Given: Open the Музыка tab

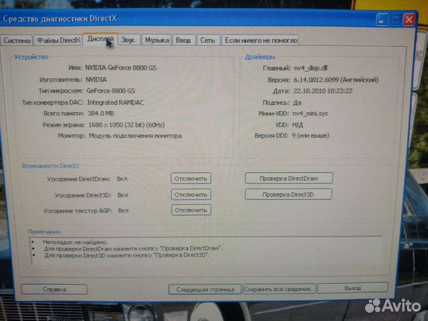Looking at the screenshot, I should click(x=157, y=40).
